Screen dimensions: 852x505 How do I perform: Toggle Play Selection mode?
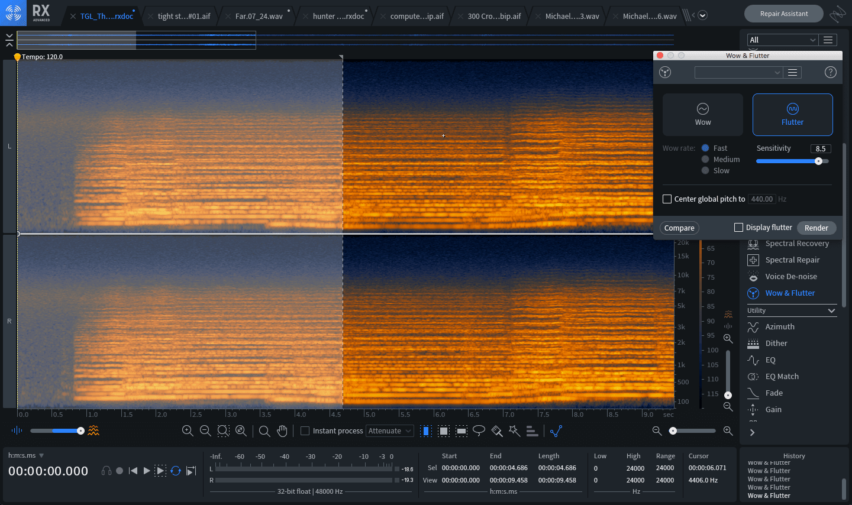click(160, 471)
